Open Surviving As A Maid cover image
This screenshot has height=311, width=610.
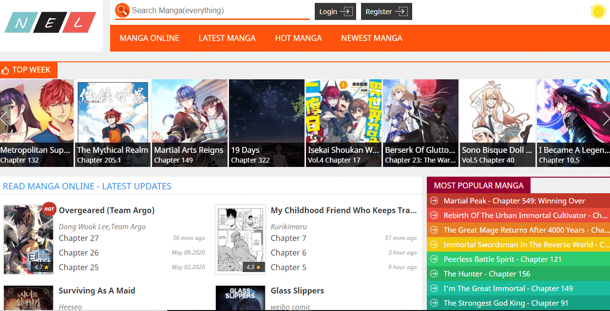28,298
